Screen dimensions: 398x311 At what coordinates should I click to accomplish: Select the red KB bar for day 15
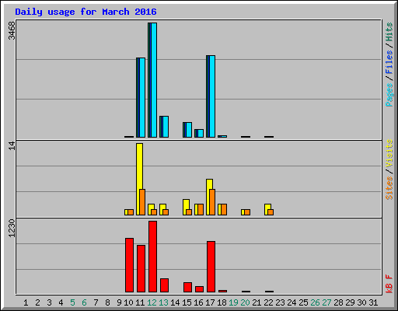pyautogui.click(x=188, y=288)
